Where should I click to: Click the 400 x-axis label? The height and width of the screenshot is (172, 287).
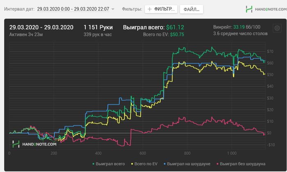pos(98,153)
